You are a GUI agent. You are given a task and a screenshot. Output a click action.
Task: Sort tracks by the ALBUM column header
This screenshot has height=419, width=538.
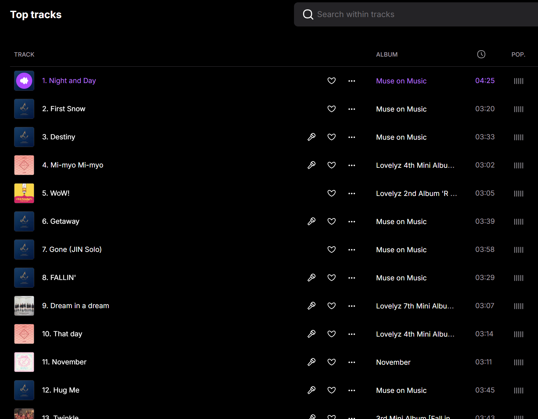click(387, 55)
